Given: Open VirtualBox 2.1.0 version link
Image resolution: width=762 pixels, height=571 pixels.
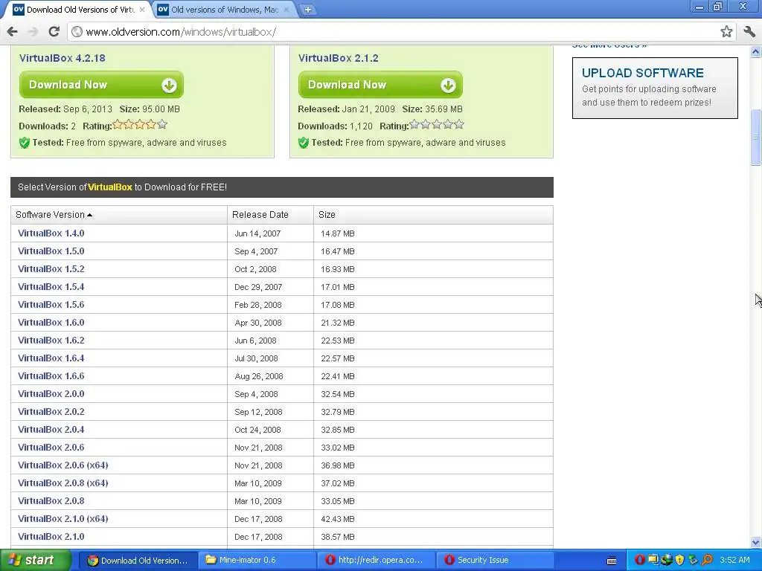Looking at the screenshot, I should pos(51,537).
